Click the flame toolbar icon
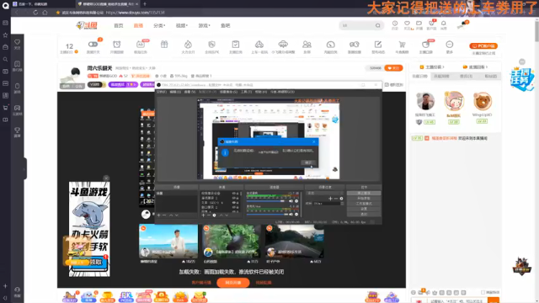539x303 pixels. tap(188, 45)
